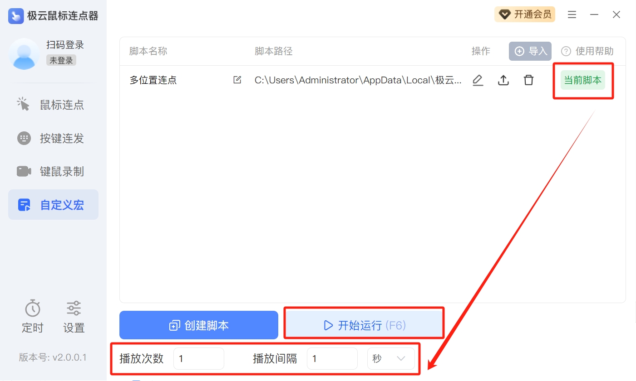Open the 定时 timer icon
This screenshot has height=381, width=636.
(x=33, y=309)
